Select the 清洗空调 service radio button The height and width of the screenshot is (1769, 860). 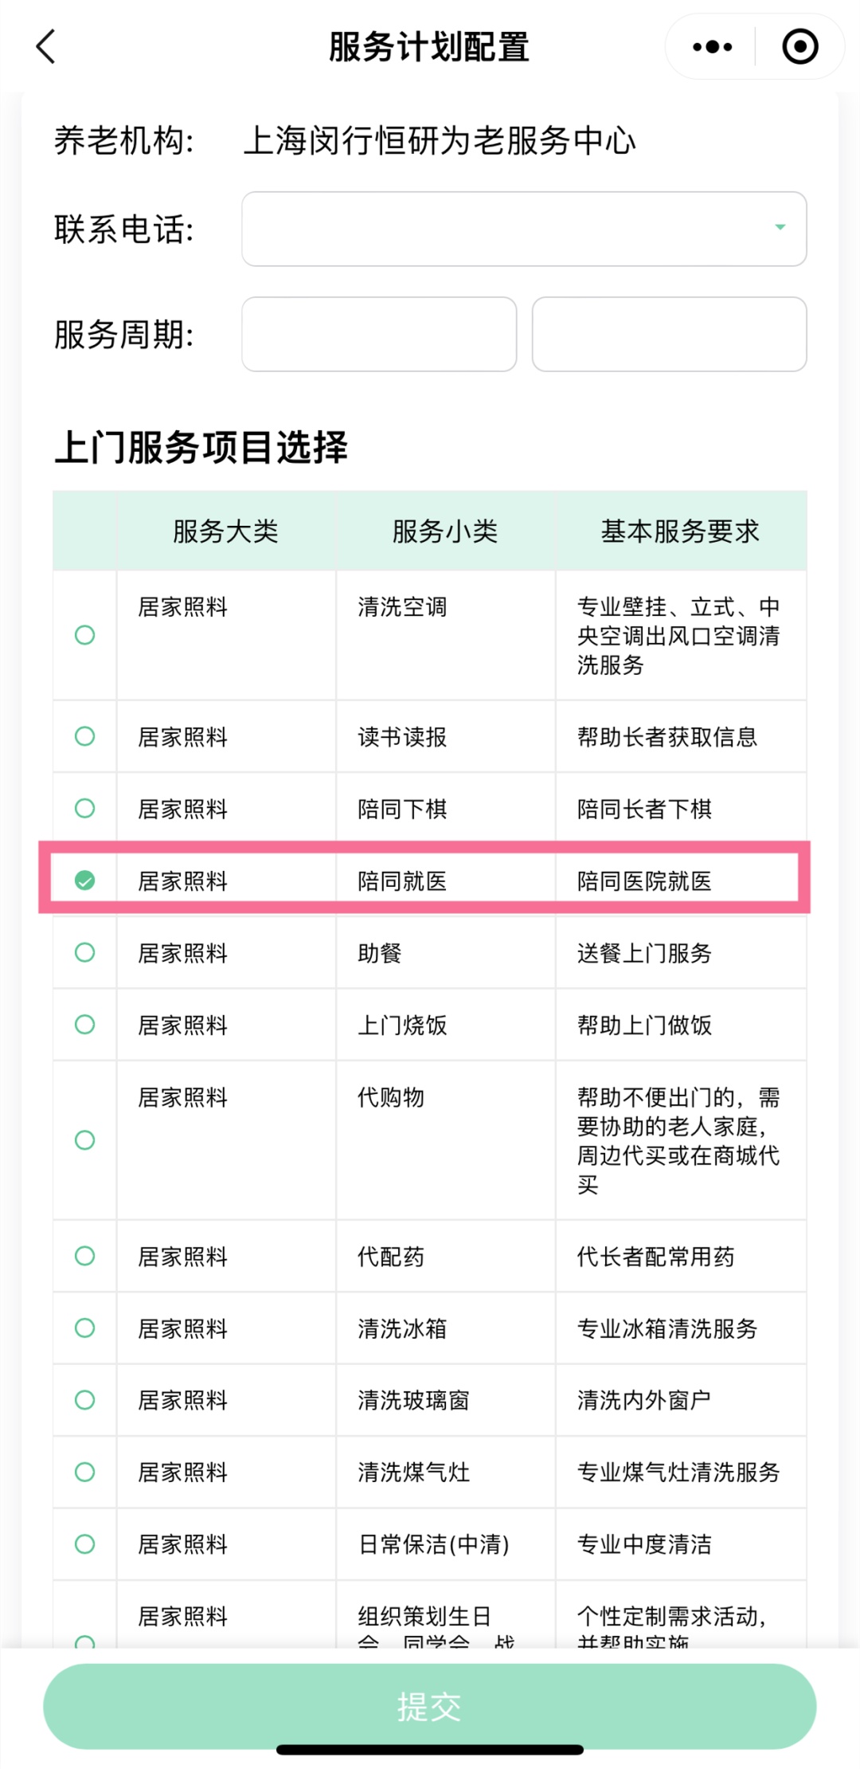click(x=84, y=635)
